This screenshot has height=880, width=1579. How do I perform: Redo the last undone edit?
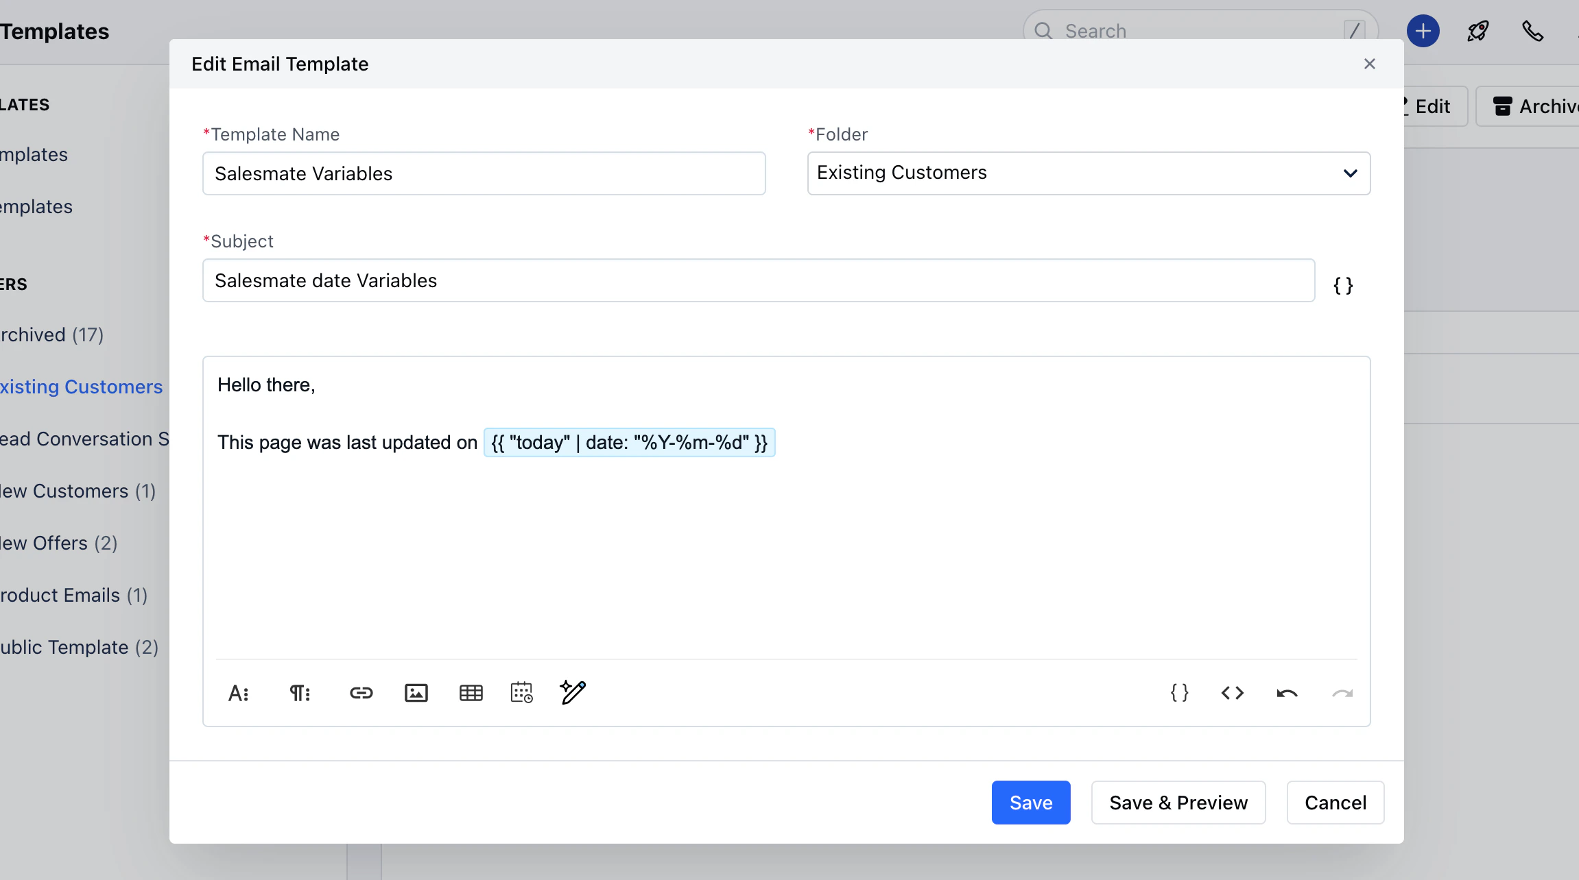coord(1342,694)
